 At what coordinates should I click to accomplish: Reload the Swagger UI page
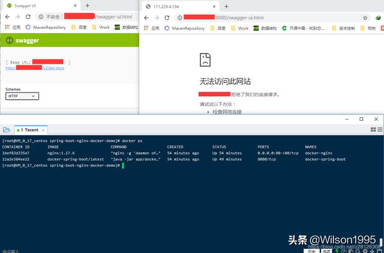click(28, 17)
